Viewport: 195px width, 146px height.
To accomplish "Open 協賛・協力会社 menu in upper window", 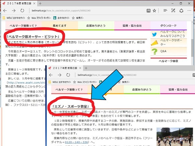I will [132, 26].
